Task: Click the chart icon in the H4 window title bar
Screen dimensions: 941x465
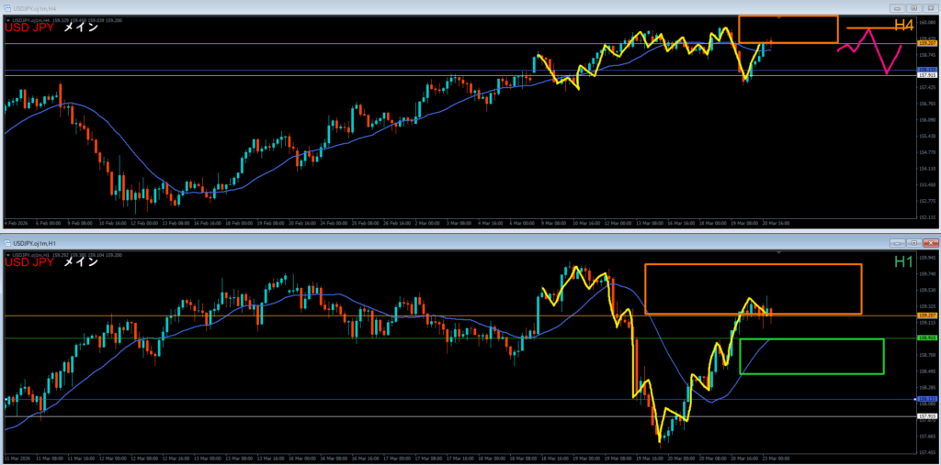Action: [7, 8]
